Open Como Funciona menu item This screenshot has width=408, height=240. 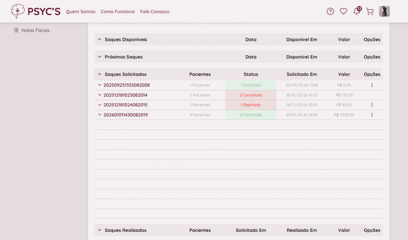118,12
